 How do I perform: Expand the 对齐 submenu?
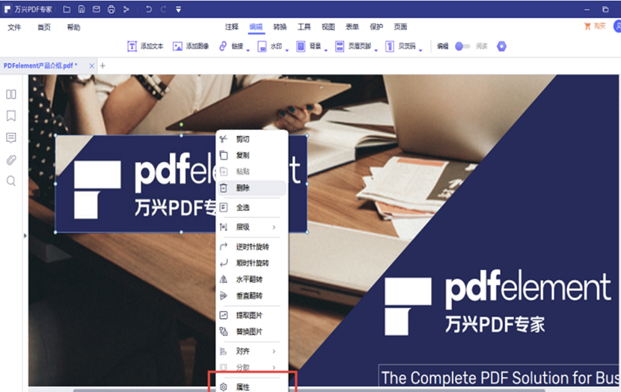(252, 351)
